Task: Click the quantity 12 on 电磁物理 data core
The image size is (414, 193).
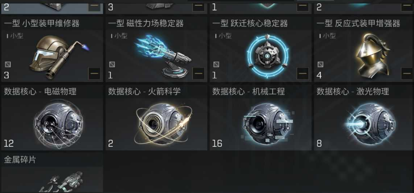Action: 9,144
